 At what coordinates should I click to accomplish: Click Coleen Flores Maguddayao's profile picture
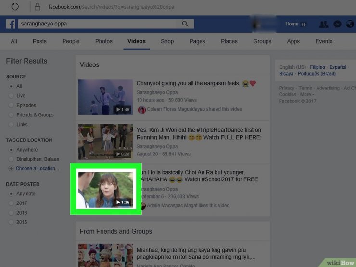[x=141, y=110]
